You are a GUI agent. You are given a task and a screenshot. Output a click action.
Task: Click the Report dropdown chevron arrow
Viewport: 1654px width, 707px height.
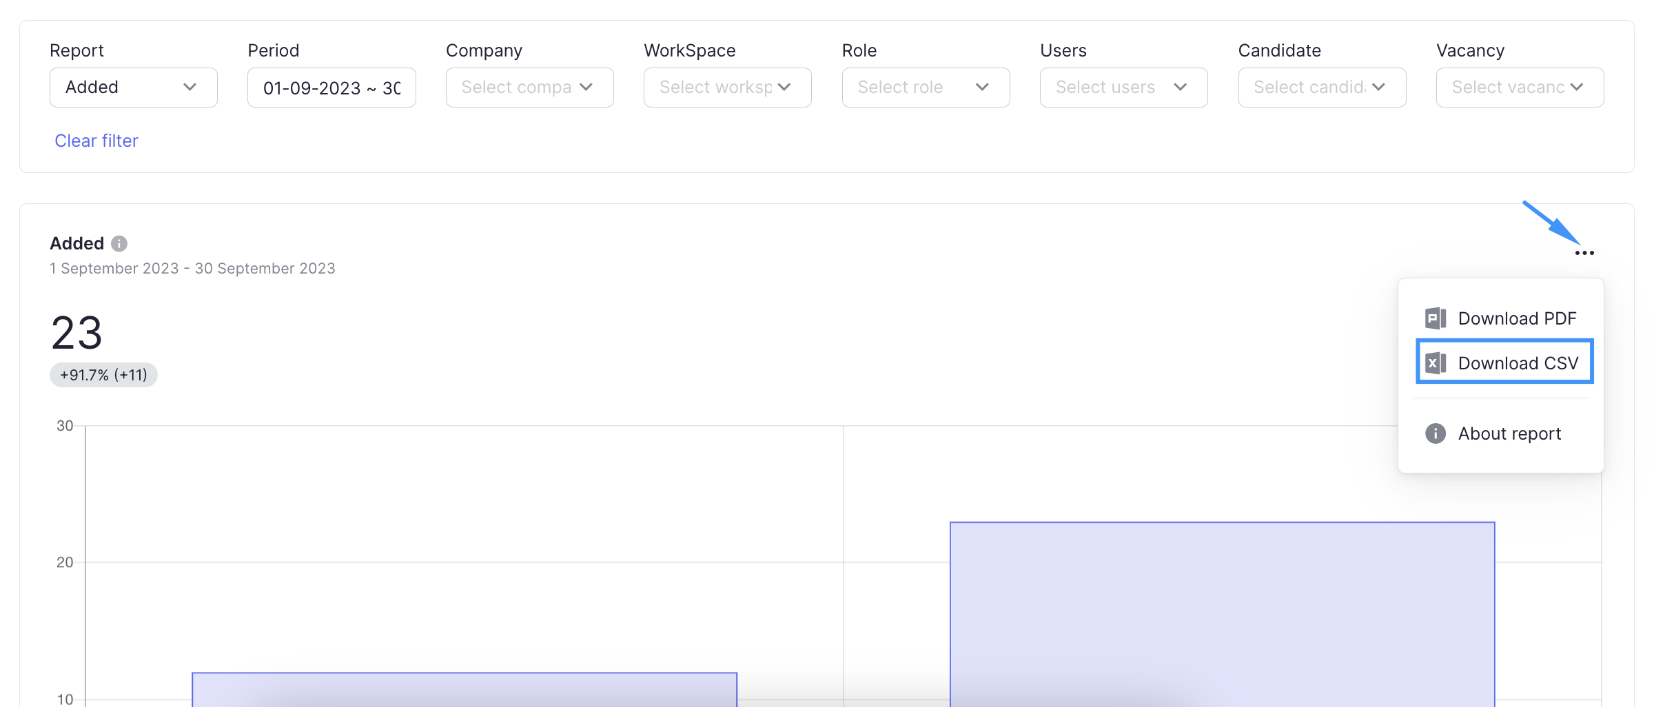click(190, 88)
